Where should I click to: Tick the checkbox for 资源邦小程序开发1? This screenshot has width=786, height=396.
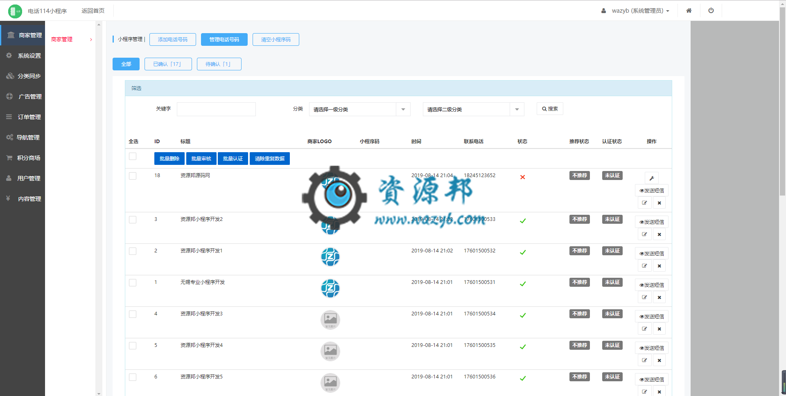[133, 251]
